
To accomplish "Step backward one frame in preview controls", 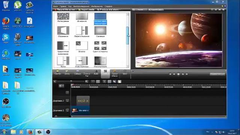I will coord(174,74).
